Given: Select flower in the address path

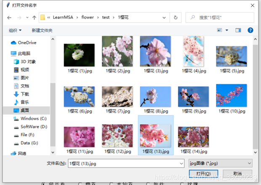Looking at the screenshot, I should tap(88, 17).
